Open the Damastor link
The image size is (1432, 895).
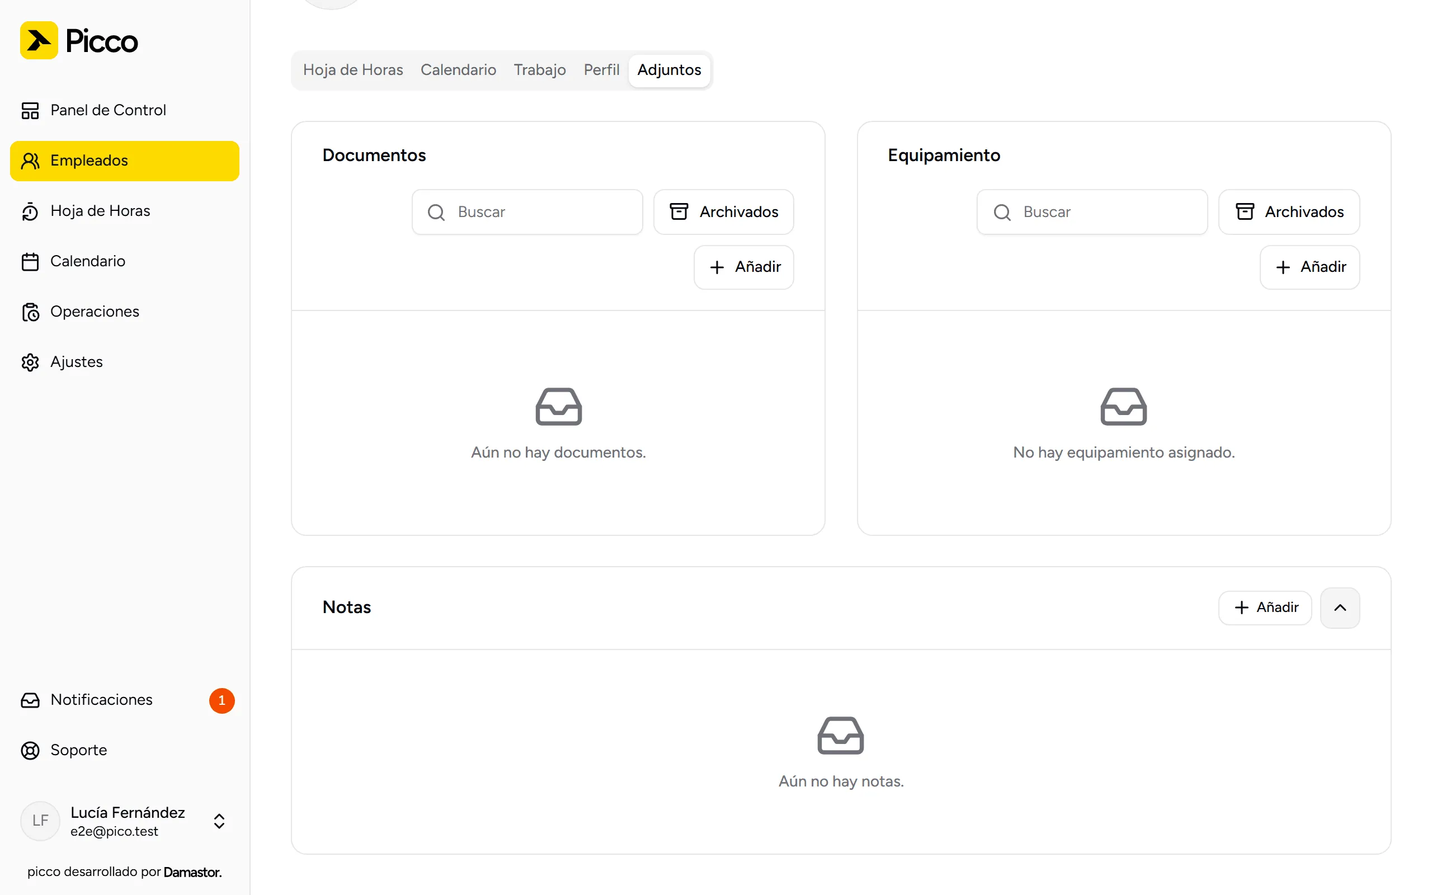click(192, 873)
